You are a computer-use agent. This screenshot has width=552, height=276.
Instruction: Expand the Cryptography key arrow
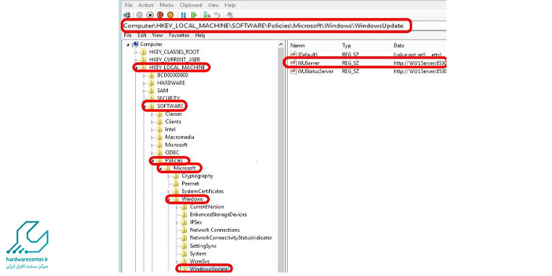tap(169, 176)
